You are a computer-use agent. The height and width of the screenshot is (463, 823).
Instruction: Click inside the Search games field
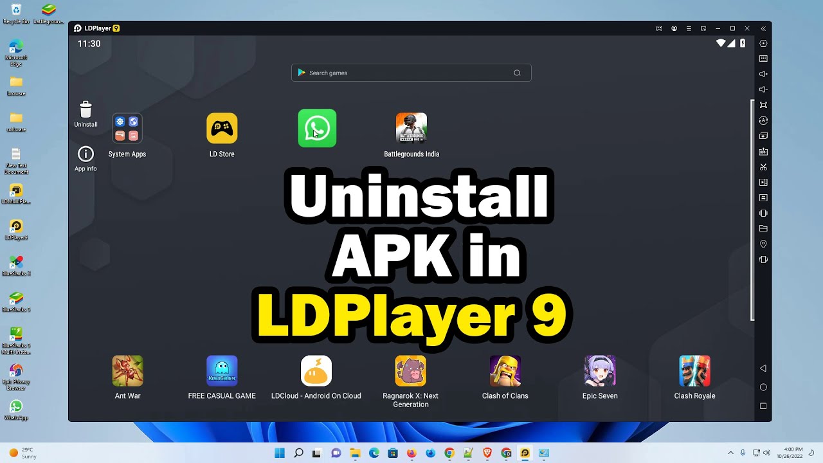point(411,73)
